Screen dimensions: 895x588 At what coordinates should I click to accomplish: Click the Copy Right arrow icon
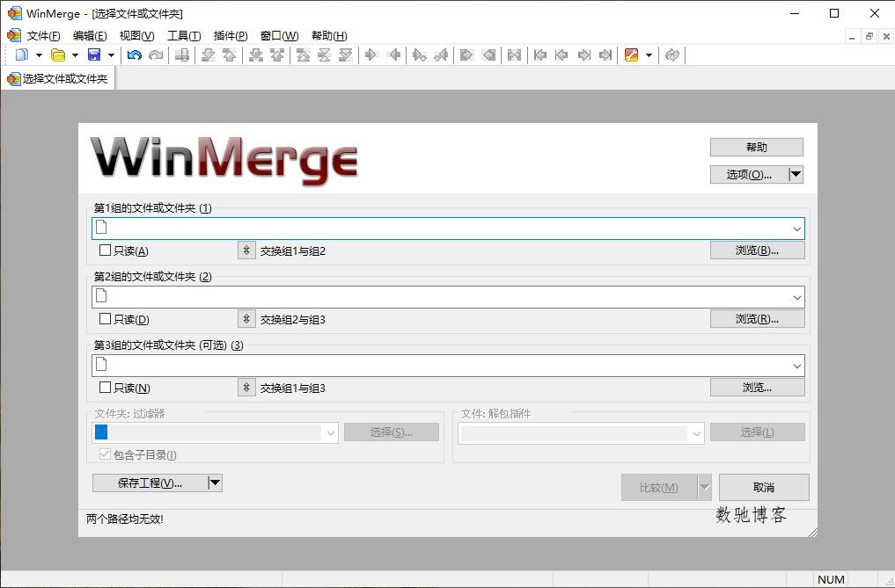371,54
